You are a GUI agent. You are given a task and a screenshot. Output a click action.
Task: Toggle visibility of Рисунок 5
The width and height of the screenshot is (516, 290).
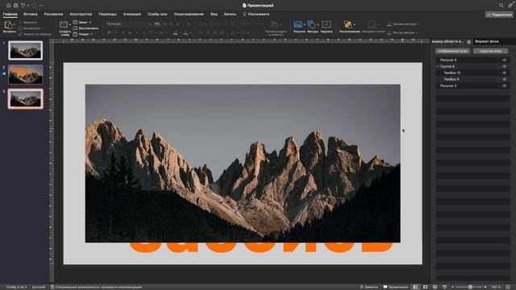(x=504, y=60)
